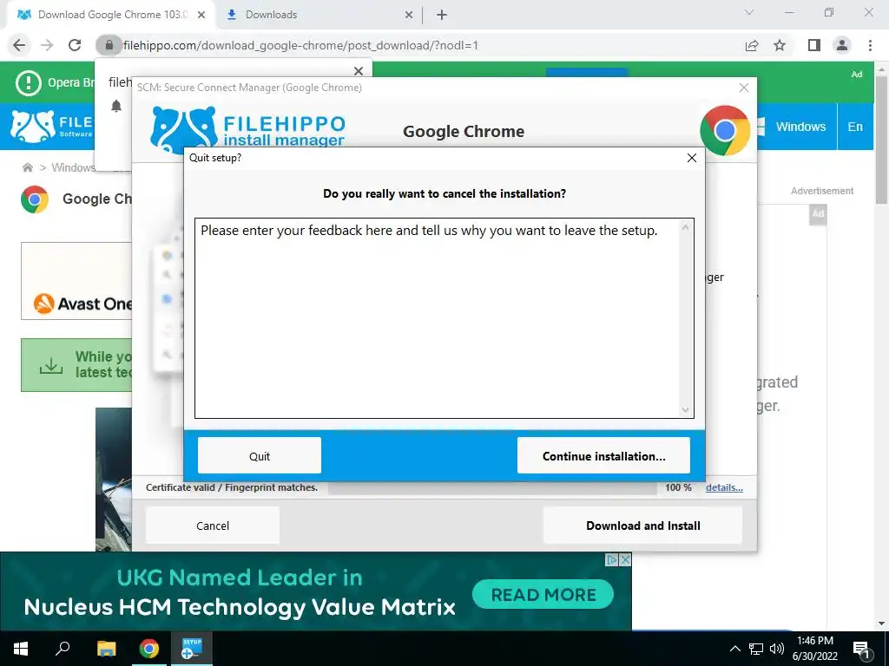Select the Windows platform menu
The image size is (889, 666).
[793, 127]
